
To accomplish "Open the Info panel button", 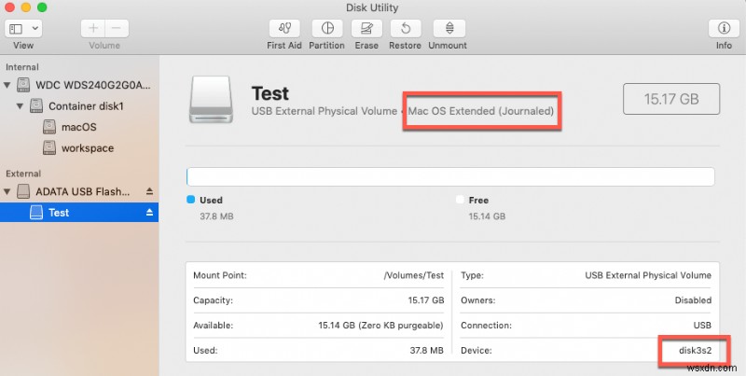I will click(724, 28).
